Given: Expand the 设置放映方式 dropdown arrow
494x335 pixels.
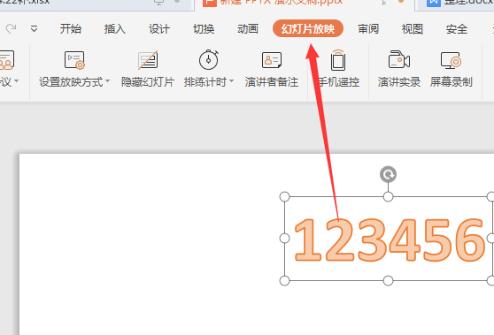Looking at the screenshot, I should click(108, 81).
